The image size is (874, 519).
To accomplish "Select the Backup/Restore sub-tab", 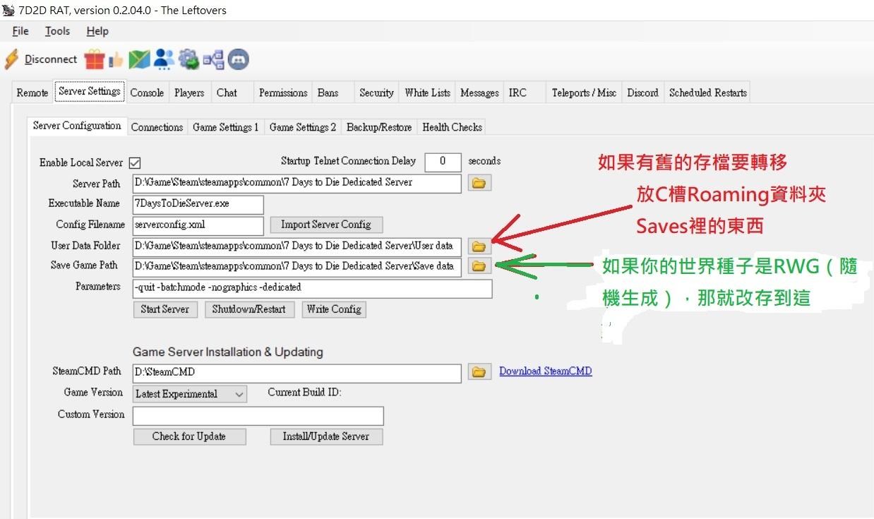I will [378, 127].
